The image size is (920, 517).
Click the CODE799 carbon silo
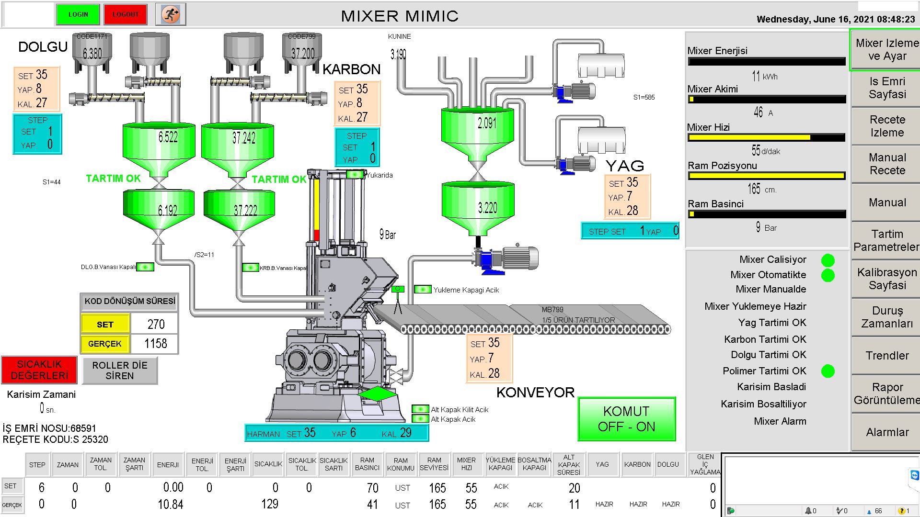tap(302, 52)
